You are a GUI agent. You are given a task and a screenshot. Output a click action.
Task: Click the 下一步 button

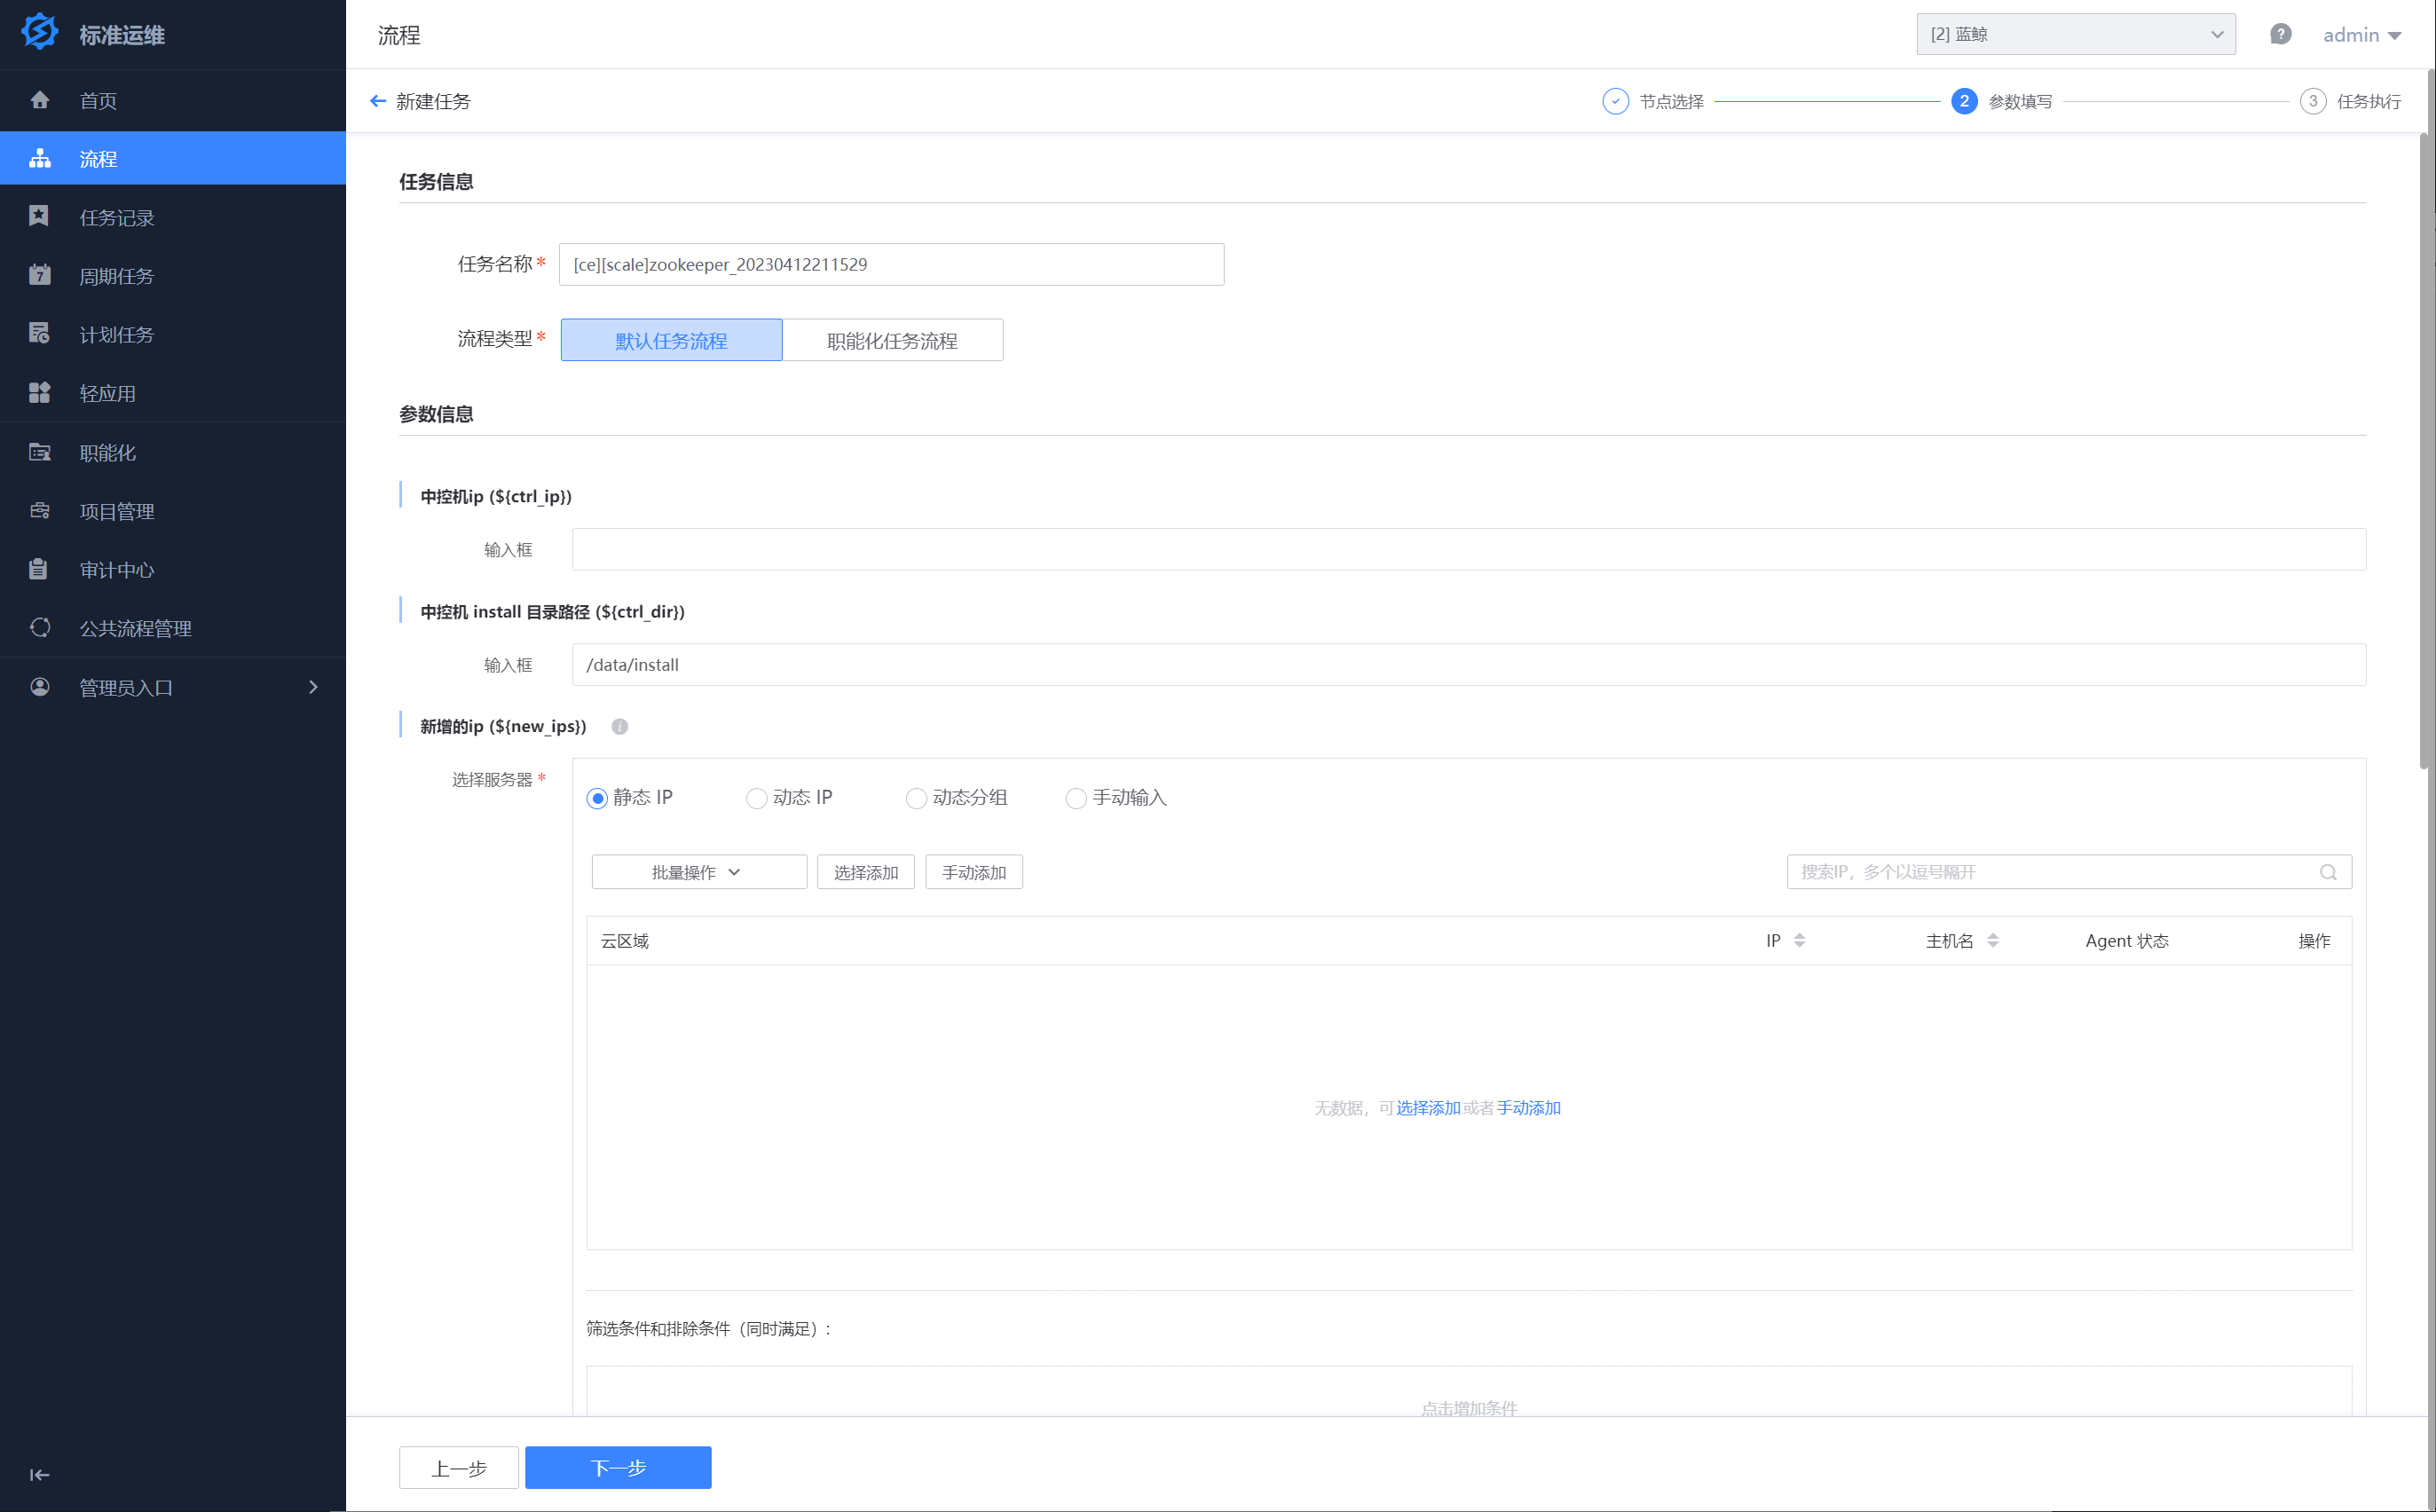[x=618, y=1467]
